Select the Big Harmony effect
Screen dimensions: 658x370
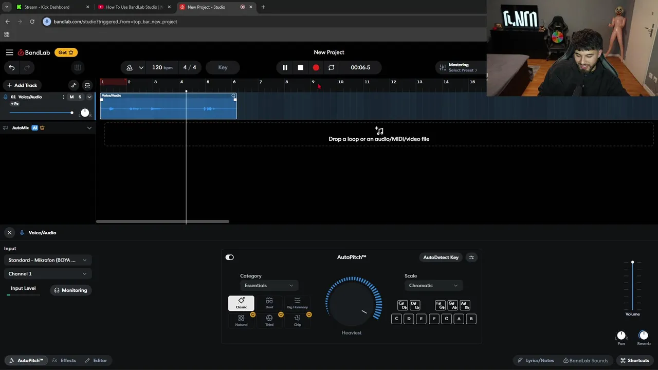(297, 303)
